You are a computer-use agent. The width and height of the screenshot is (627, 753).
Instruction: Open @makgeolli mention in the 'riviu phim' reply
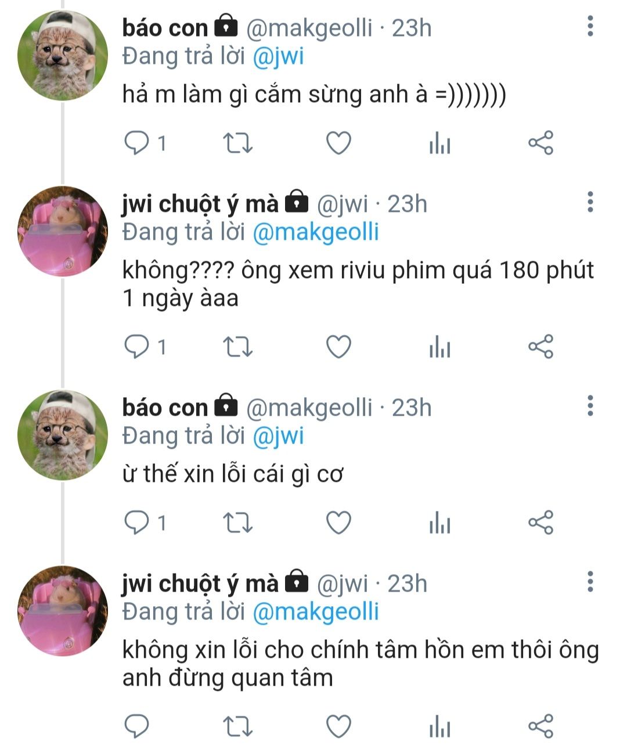click(316, 232)
